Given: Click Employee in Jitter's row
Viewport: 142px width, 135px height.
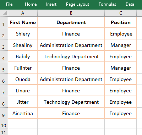Looking at the screenshot, I should 121,102.
